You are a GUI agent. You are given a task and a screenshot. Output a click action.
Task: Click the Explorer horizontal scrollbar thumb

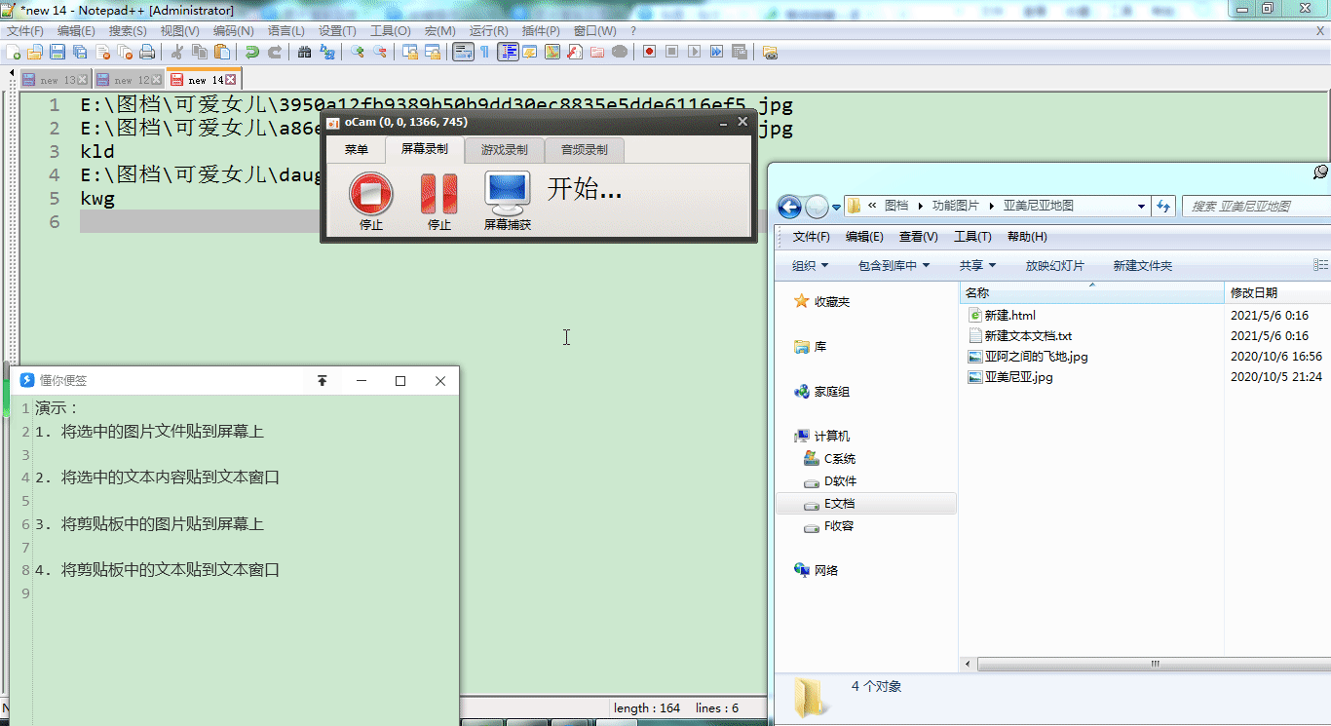click(1155, 664)
